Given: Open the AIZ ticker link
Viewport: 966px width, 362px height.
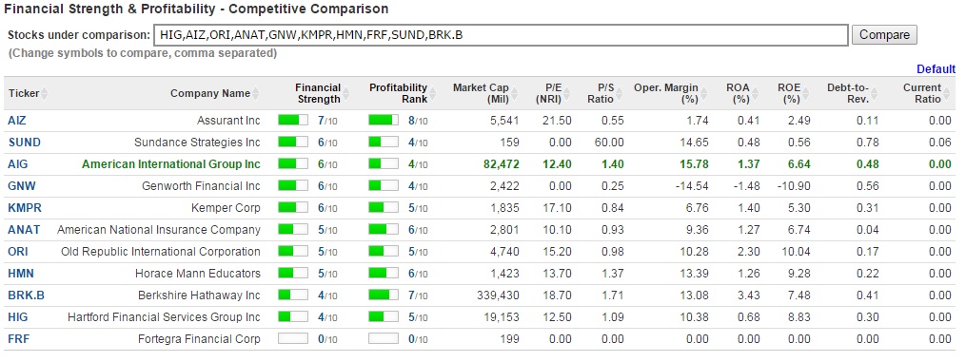Looking at the screenshot, I should pos(16,121).
